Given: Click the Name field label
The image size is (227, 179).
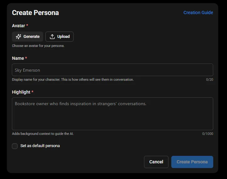Looking at the screenshot, I should (18, 58).
